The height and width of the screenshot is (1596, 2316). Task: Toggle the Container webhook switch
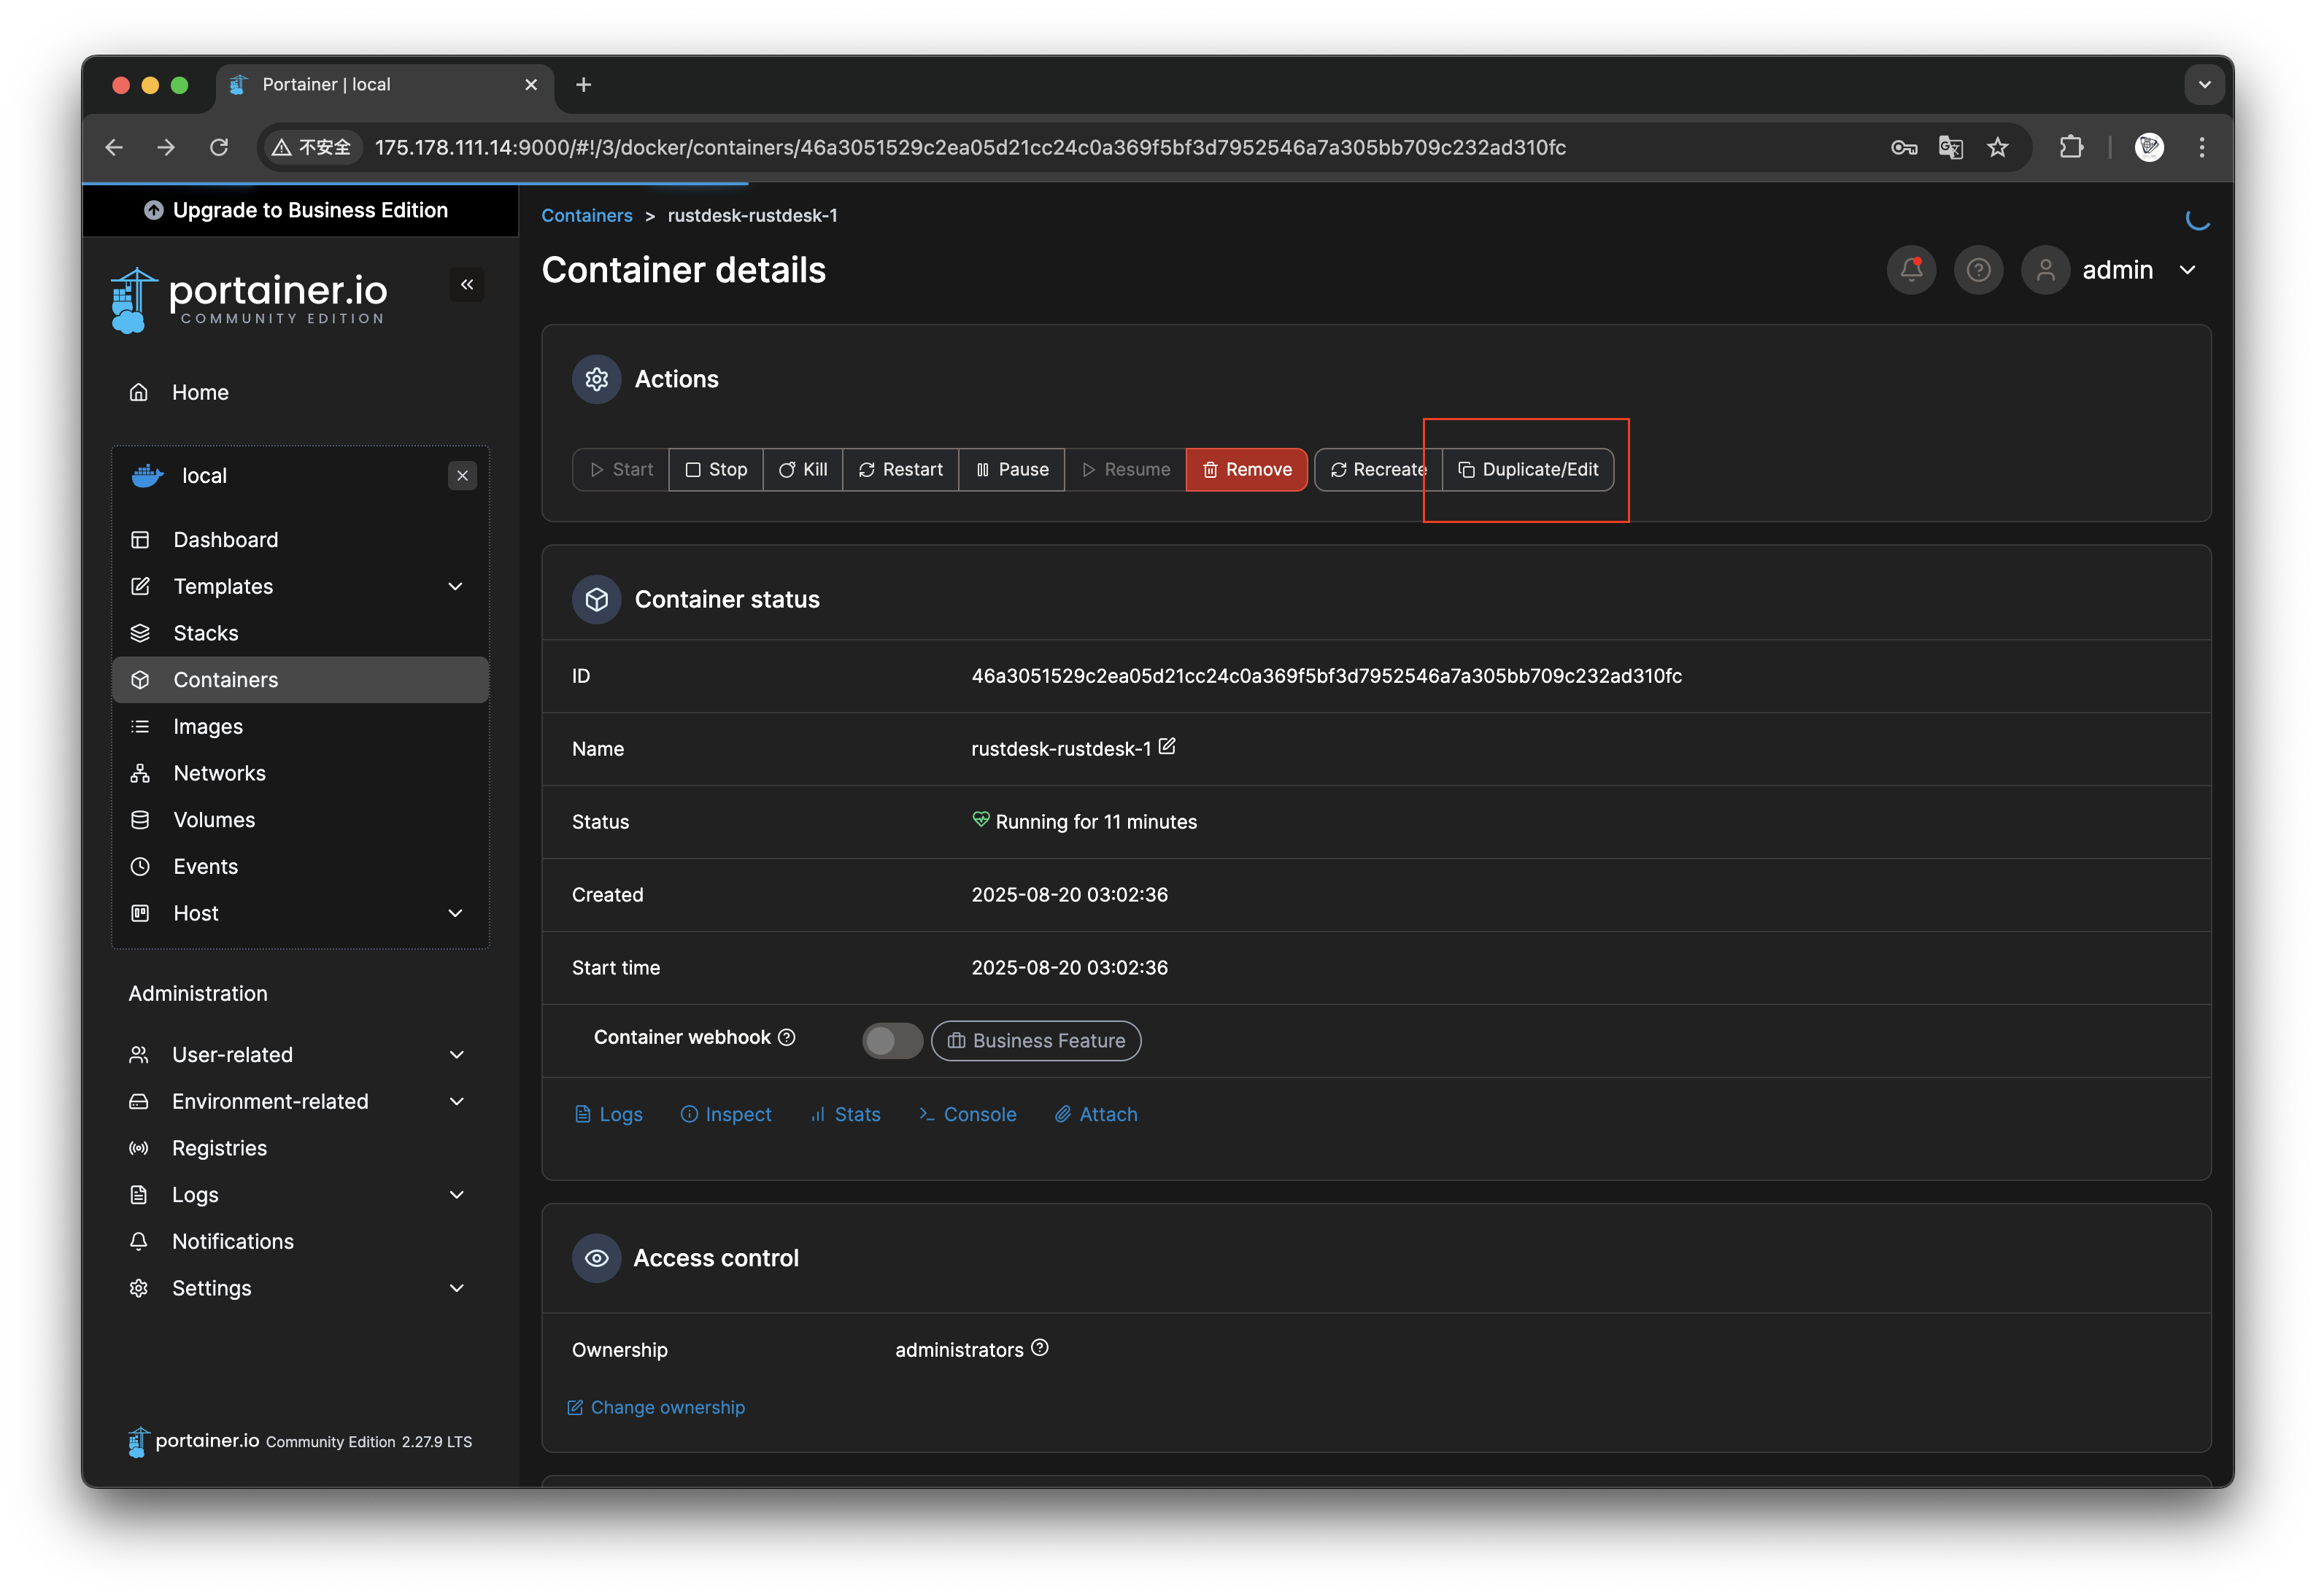coord(892,1041)
